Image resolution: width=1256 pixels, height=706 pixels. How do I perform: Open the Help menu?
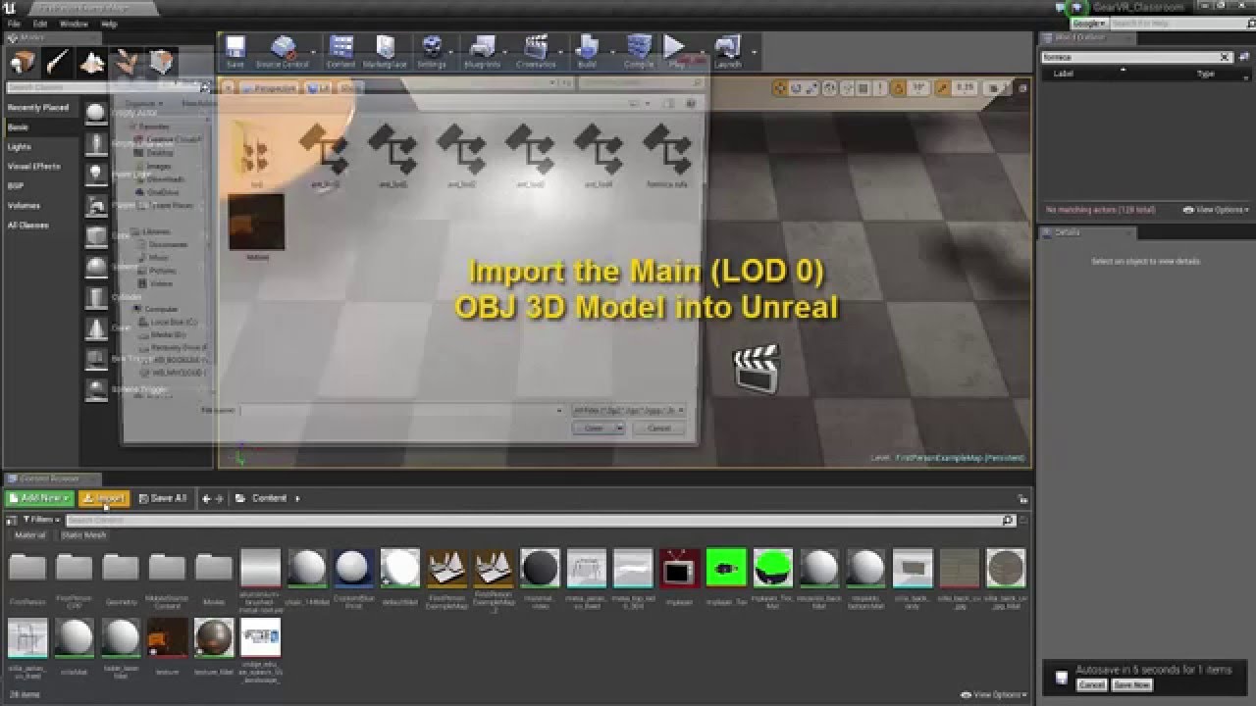[109, 24]
